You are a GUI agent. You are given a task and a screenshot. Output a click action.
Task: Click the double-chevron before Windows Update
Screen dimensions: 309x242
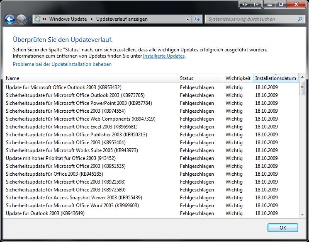(44, 19)
